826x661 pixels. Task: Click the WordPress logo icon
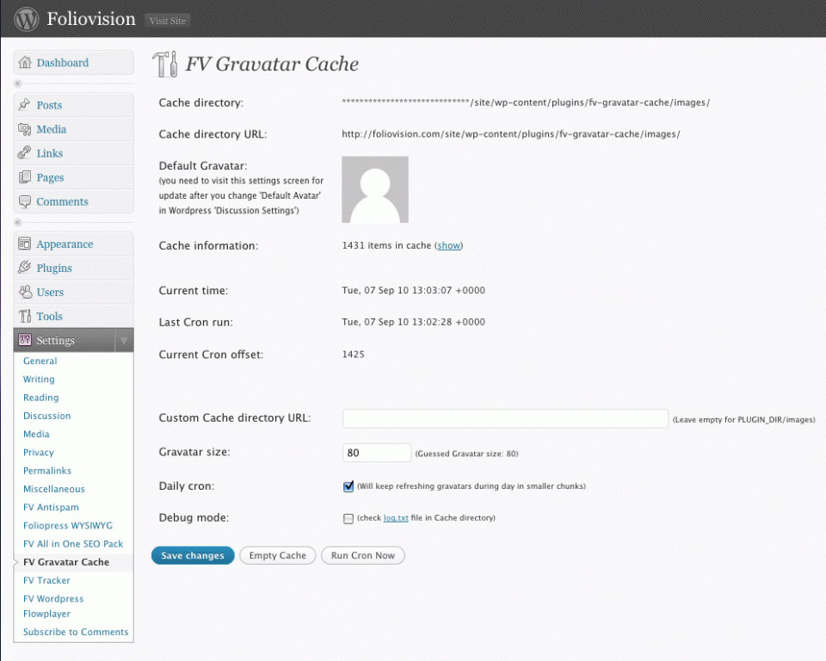pyautogui.click(x=27, y=18)
